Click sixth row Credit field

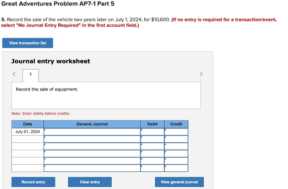[176, 168]
